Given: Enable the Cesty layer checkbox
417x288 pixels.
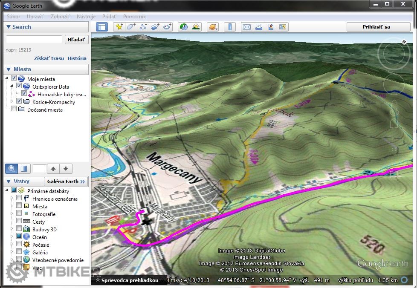Looking at the screenshot, I should [x=19, y=222].
